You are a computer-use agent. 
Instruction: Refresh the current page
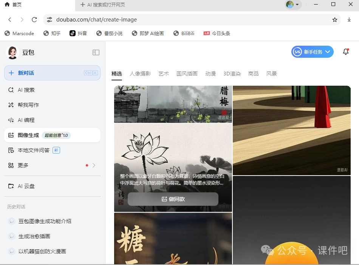point(34,19)
